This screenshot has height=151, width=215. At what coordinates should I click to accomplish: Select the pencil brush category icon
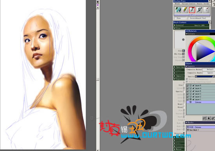pos(185,10)
